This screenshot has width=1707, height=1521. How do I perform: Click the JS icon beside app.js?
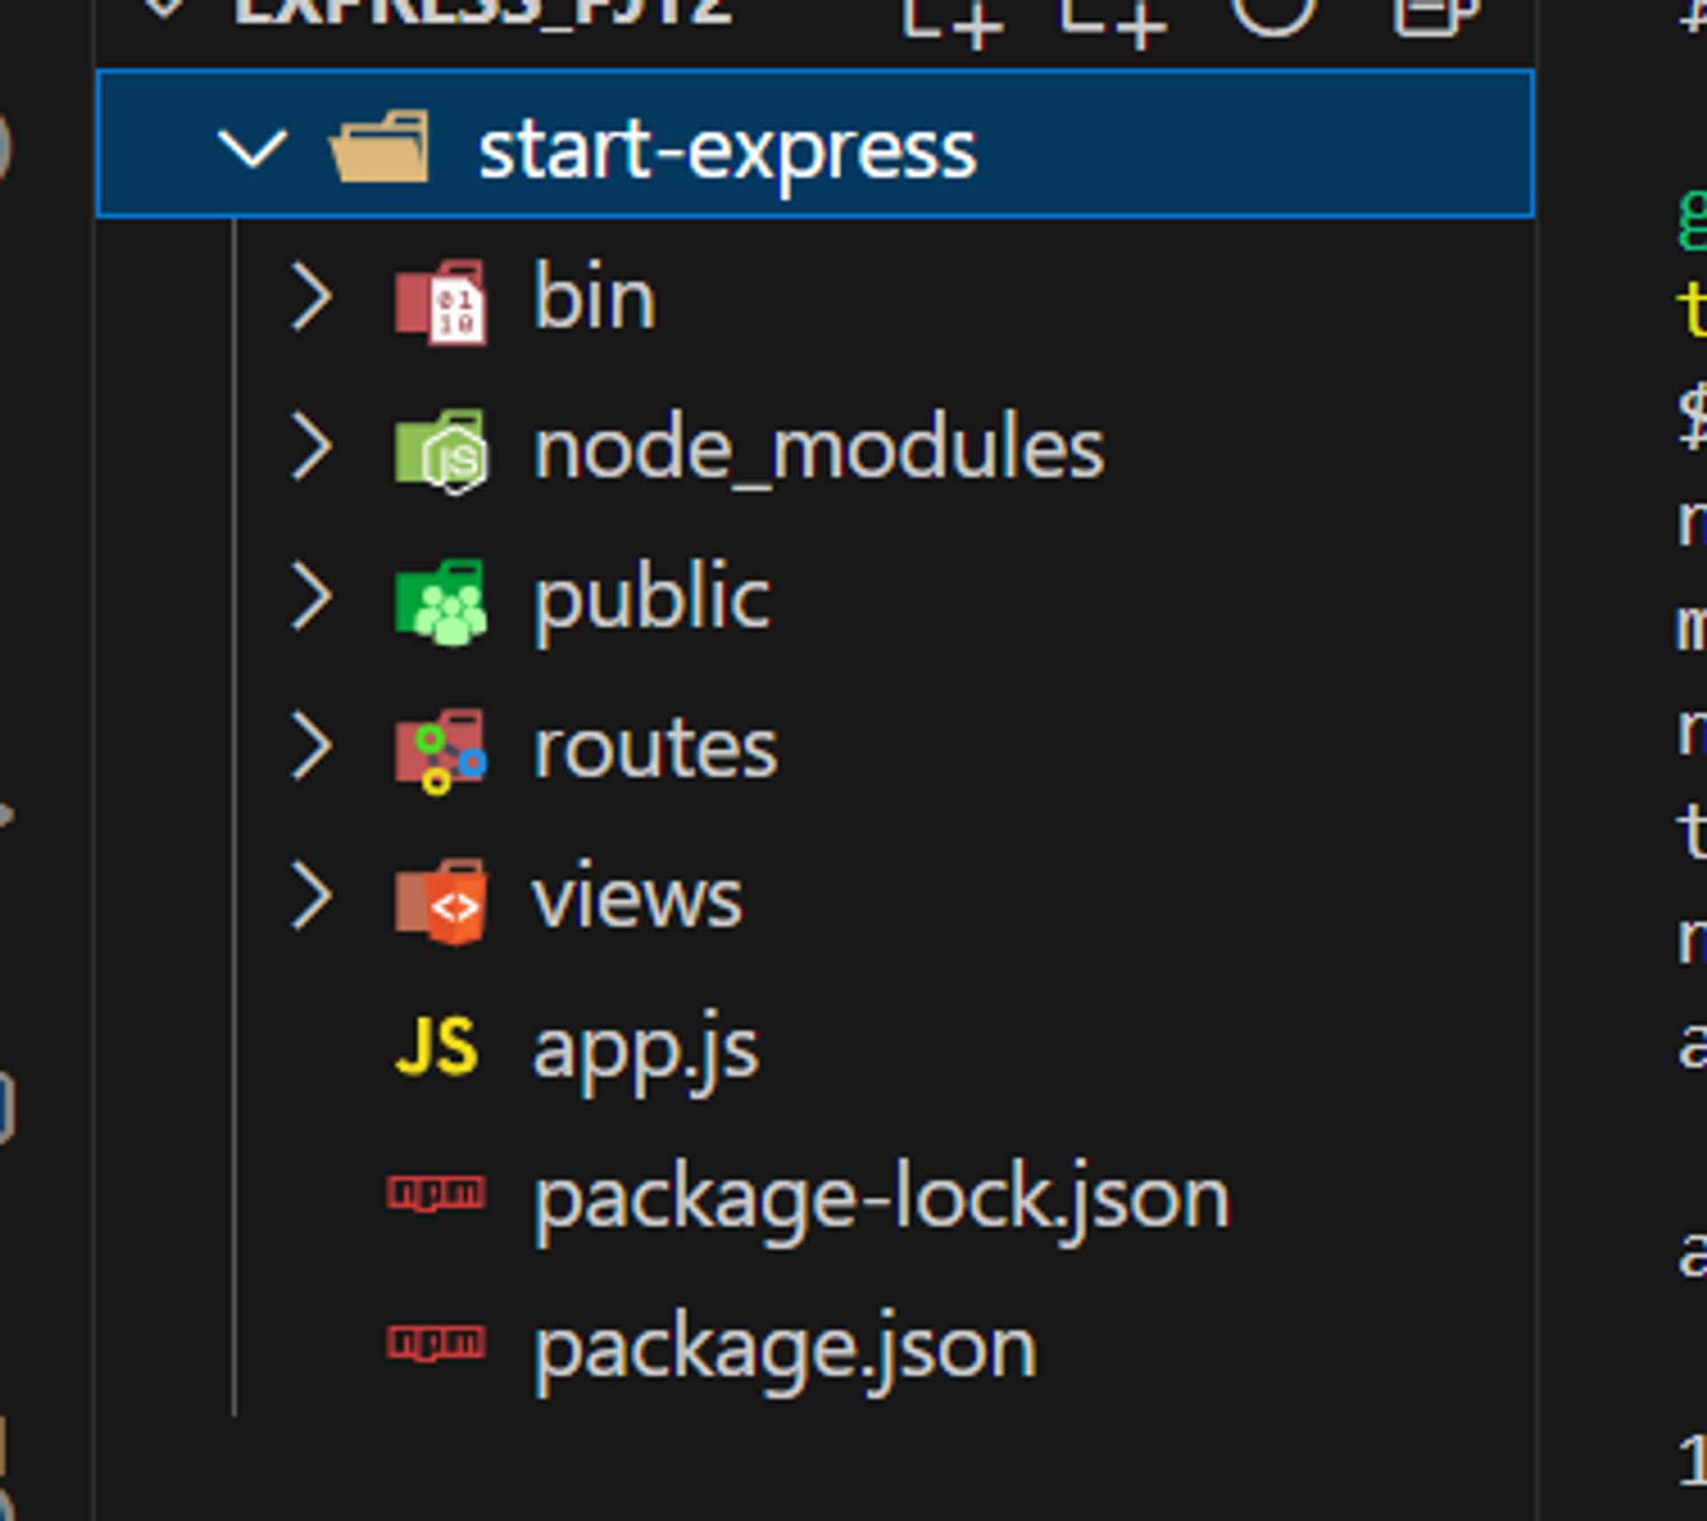437,1046
